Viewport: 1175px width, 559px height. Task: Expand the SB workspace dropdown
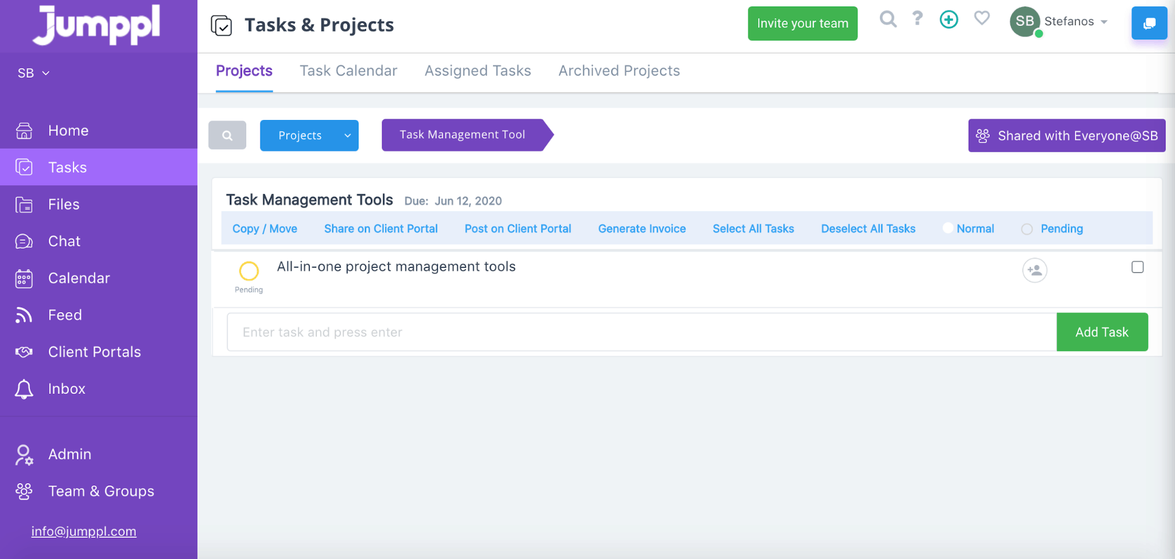[x=34, y=73]
